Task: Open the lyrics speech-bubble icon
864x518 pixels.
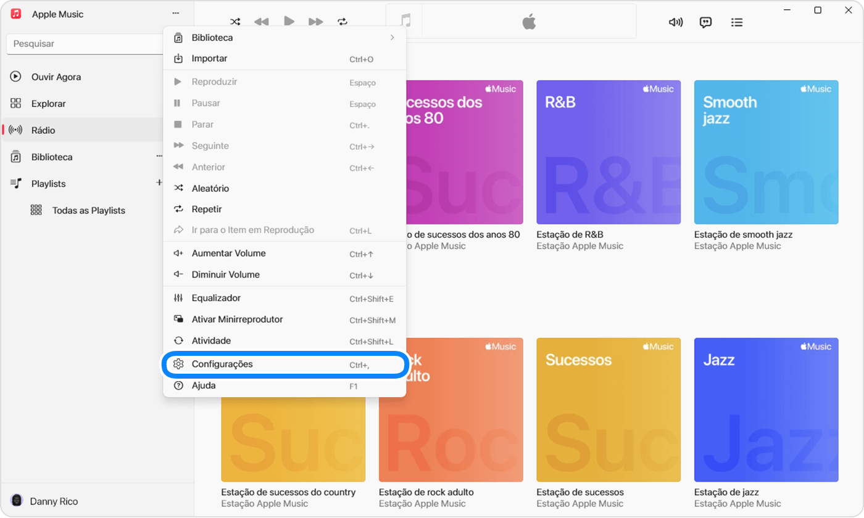Action: pyautogui.click(x=706, y=22)
